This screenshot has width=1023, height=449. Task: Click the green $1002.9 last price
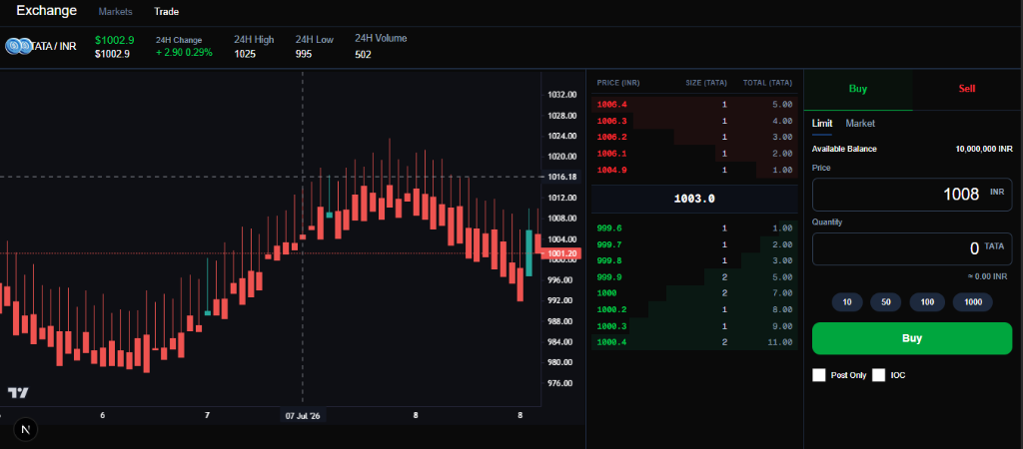pos(114,40)
